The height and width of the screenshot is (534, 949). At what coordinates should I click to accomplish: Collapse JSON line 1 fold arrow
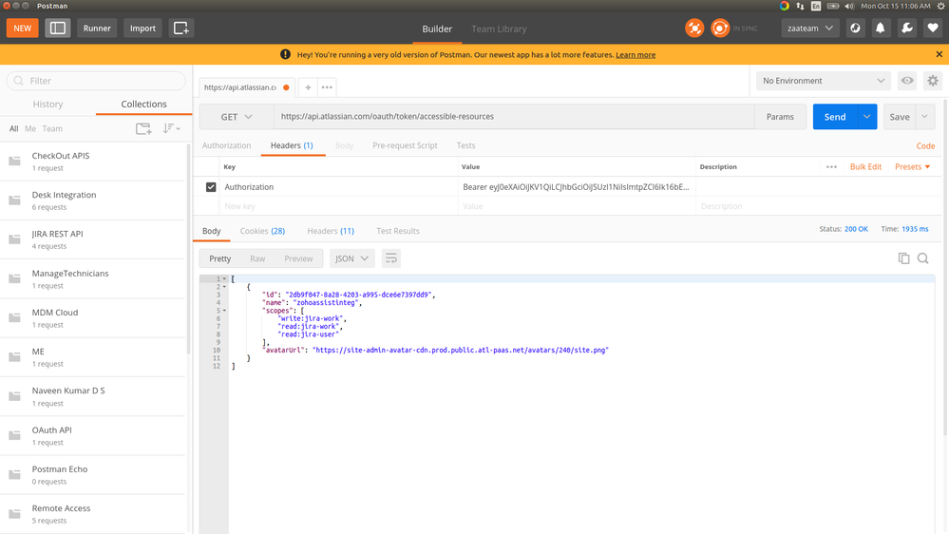[x=224, y=279]
